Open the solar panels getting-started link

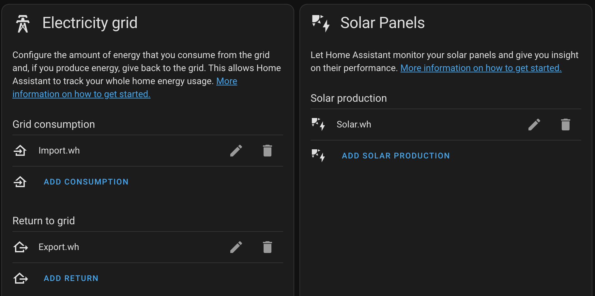481,68
